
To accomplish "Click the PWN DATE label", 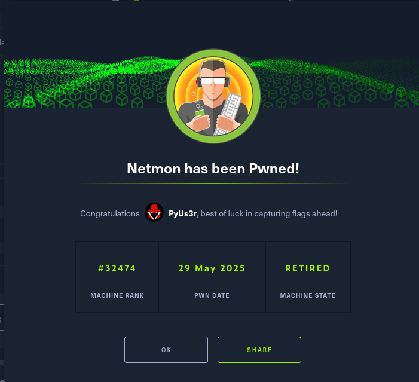I will click(212, 295).
